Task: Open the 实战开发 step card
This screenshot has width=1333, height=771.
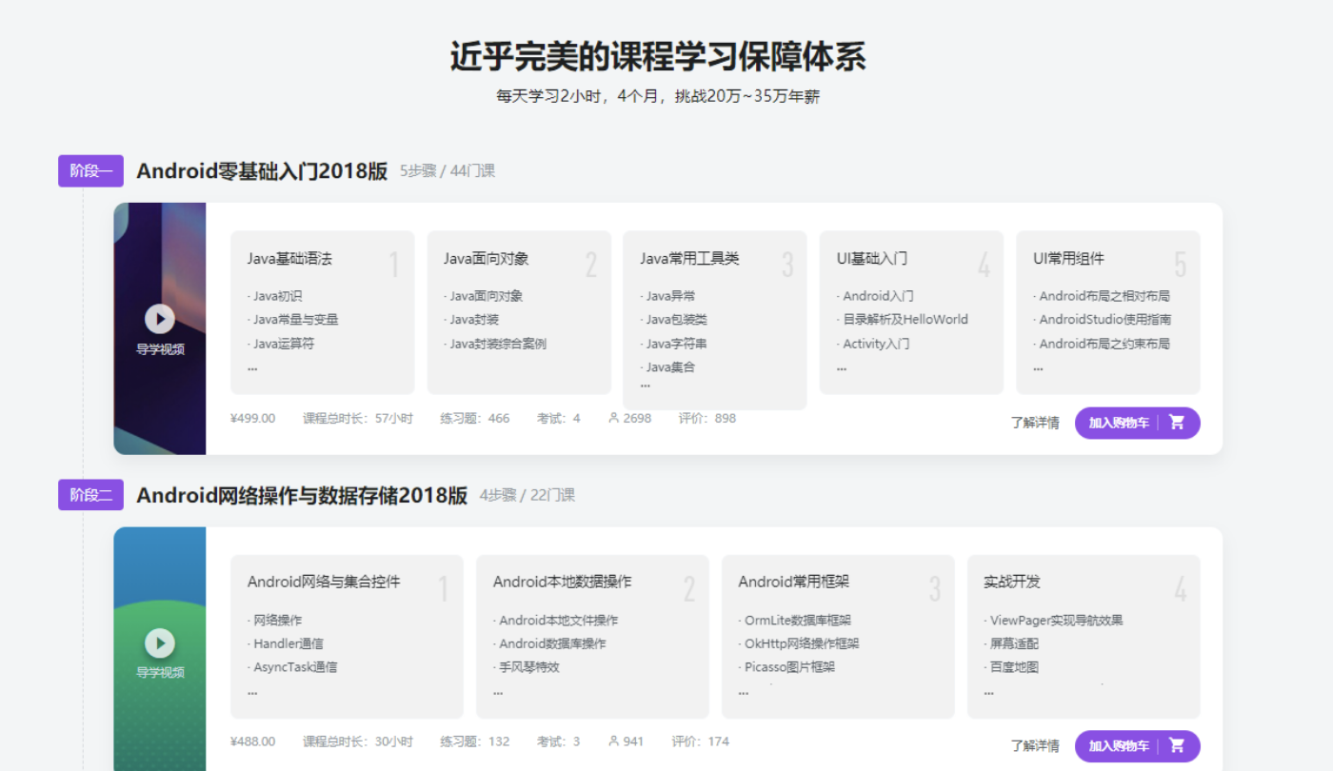Action: pyautogui.click(x=1084, y=637)
